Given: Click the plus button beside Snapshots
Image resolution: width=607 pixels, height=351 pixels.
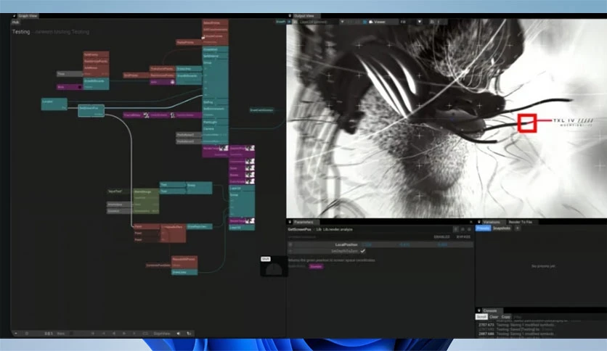Looking at the screenshot, I should [518, 228].
